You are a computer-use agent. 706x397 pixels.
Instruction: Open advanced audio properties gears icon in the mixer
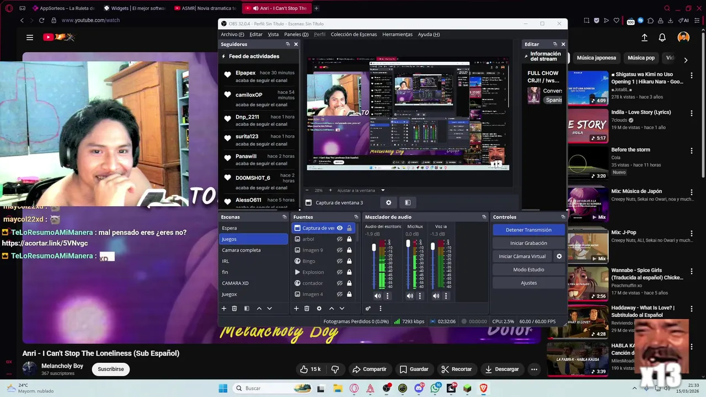click(x=368, y=308)
